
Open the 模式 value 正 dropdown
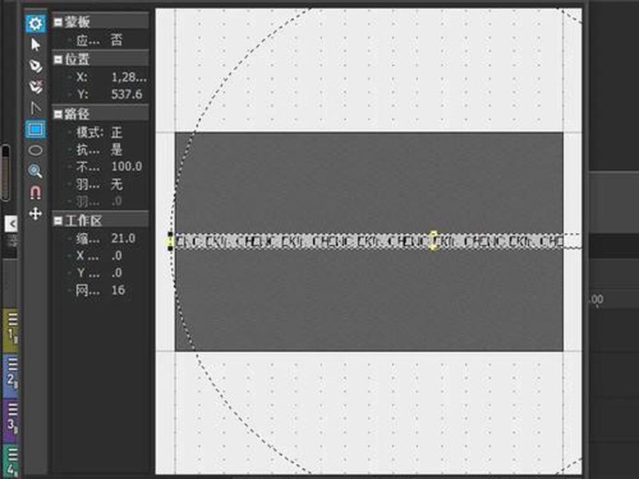[117, 133]
